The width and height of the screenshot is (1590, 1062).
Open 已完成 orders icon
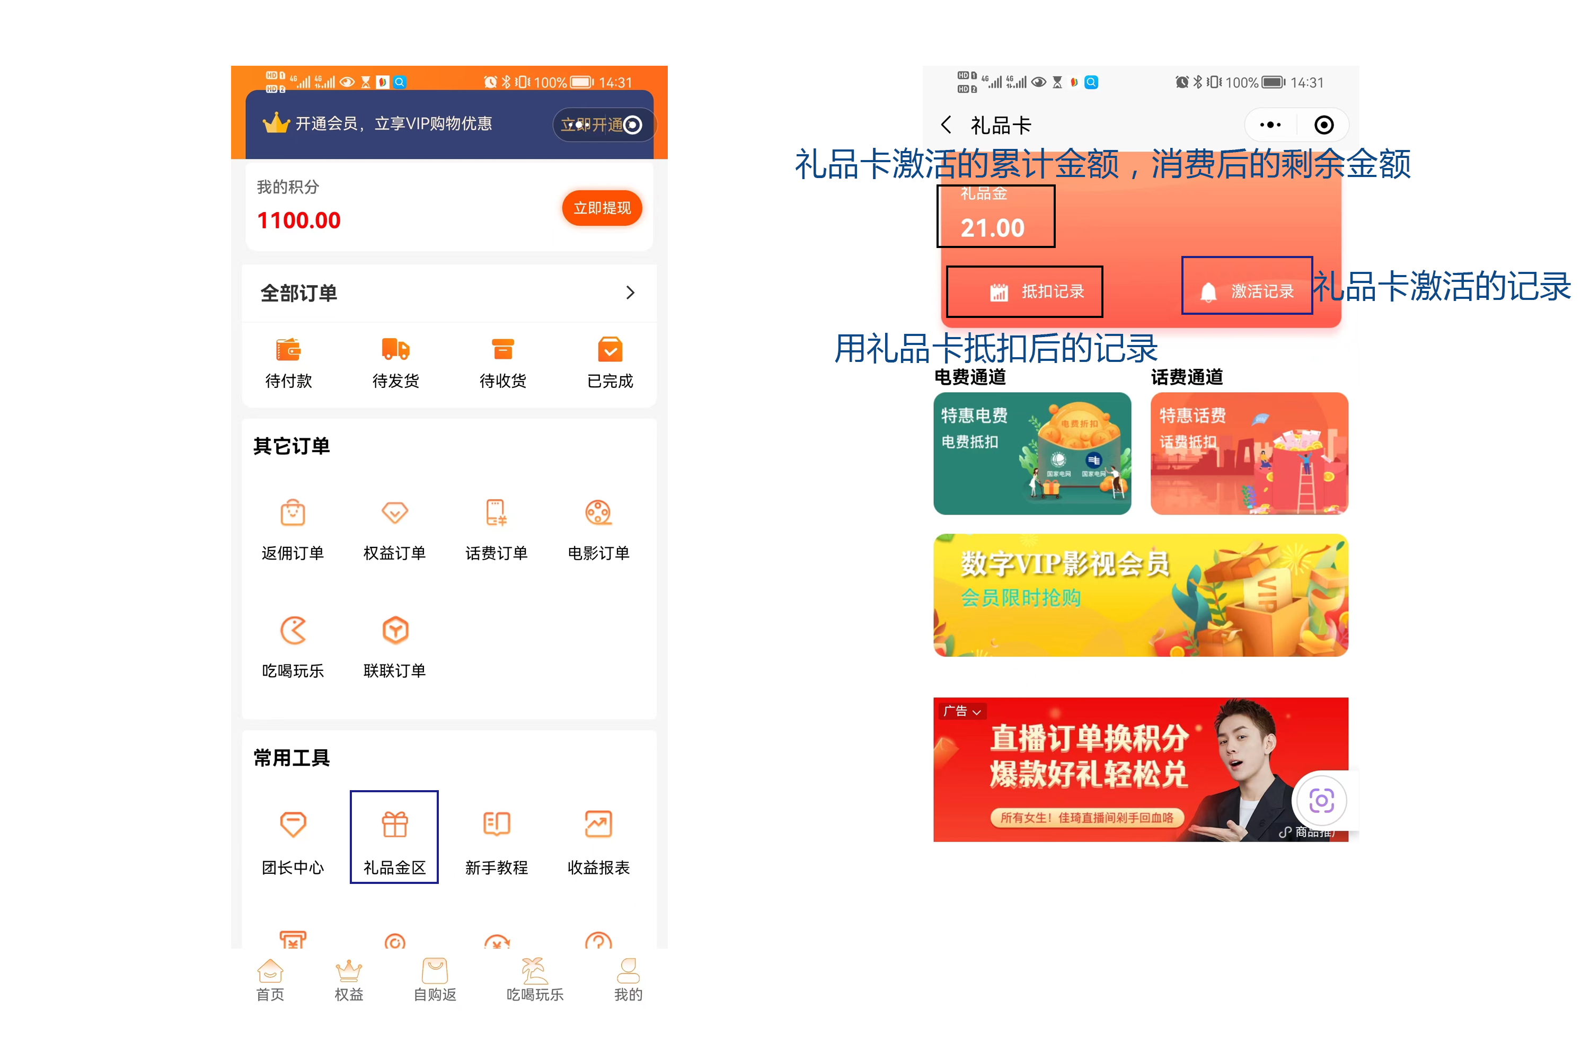pyautogui.click(x=610, y=349)
